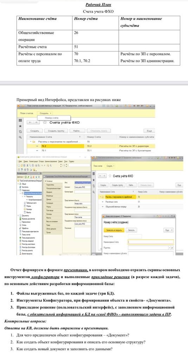Open 'План счетов' section in upper 1C window
This screenshot has height=357, width=188.
click(x=27, y=113)
